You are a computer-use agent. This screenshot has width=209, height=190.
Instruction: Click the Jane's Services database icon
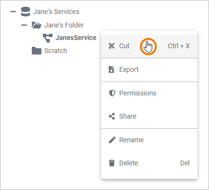coord(26,12)
